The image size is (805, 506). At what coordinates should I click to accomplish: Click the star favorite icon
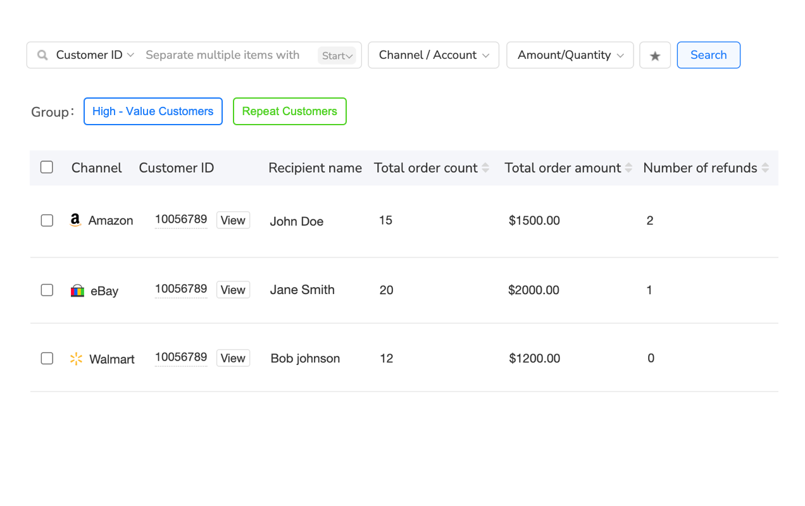tap(654, 55)
